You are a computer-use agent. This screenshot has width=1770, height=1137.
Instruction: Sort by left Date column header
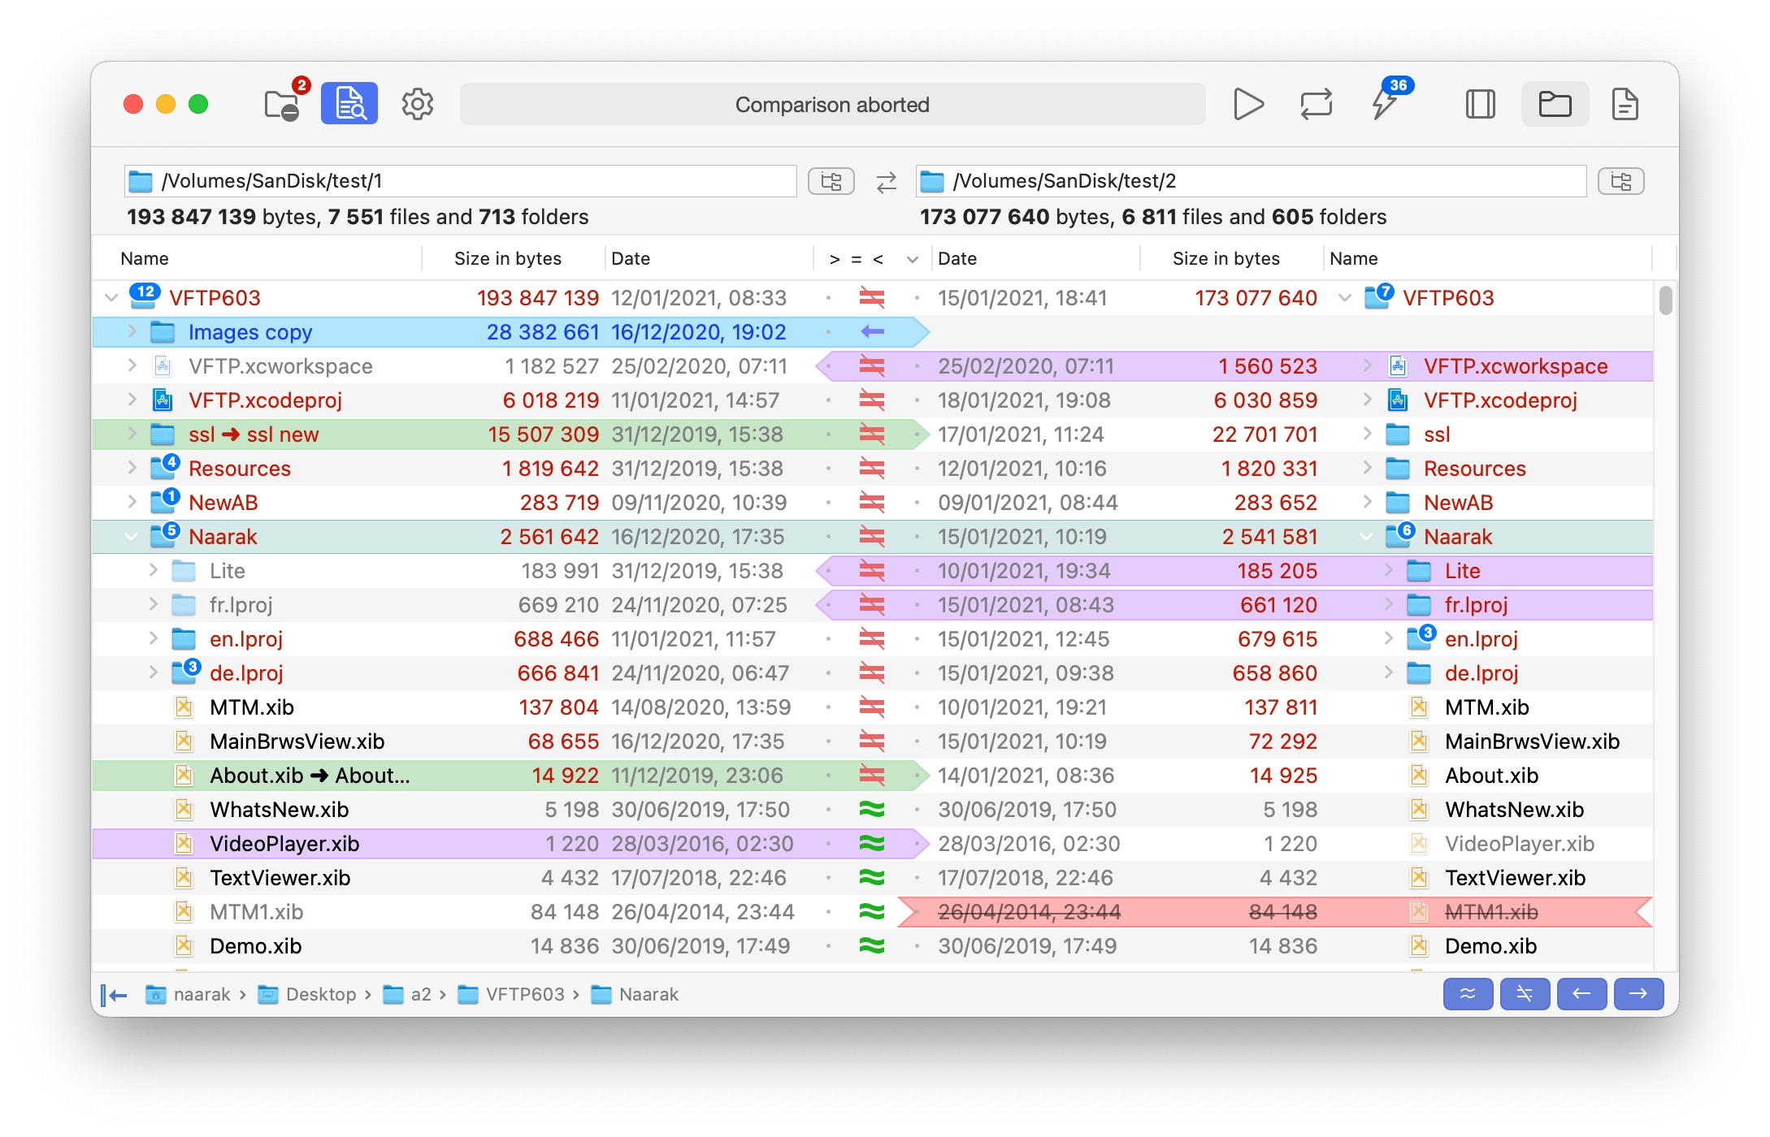[631, 258]
